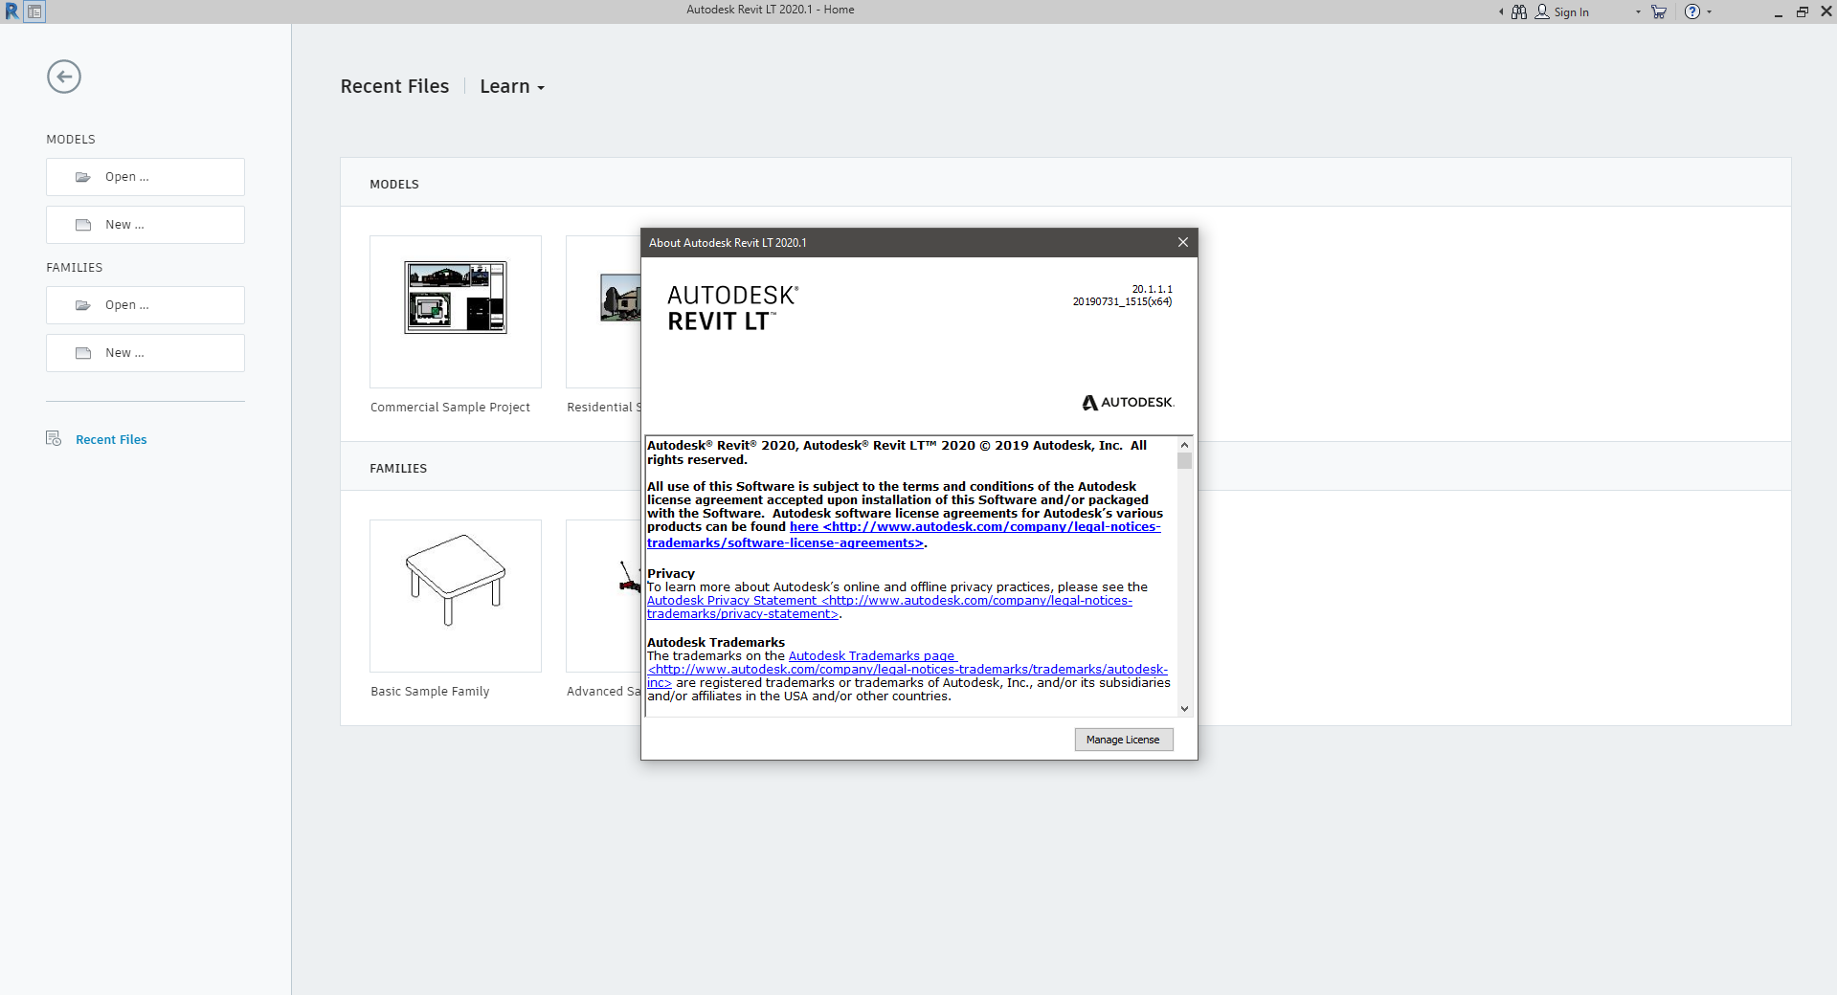The image size is (1837, 995).
Task: Switch to Recent Files heading tab
Action: (x=394, y=86)
